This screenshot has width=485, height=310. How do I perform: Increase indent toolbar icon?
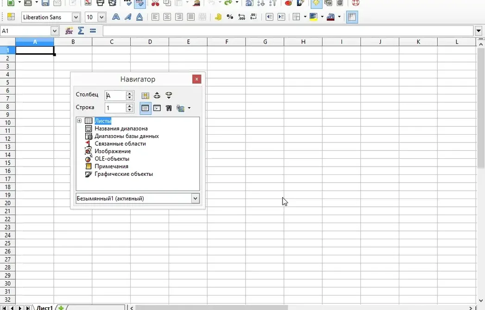click(281, 17)
